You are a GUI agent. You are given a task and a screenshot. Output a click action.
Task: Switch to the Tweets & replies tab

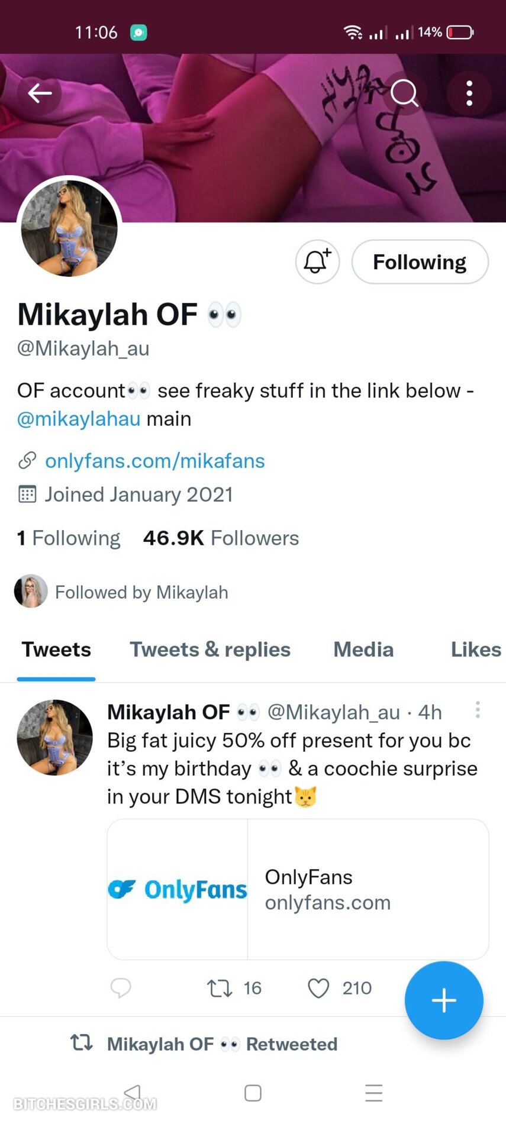point(210,650)
